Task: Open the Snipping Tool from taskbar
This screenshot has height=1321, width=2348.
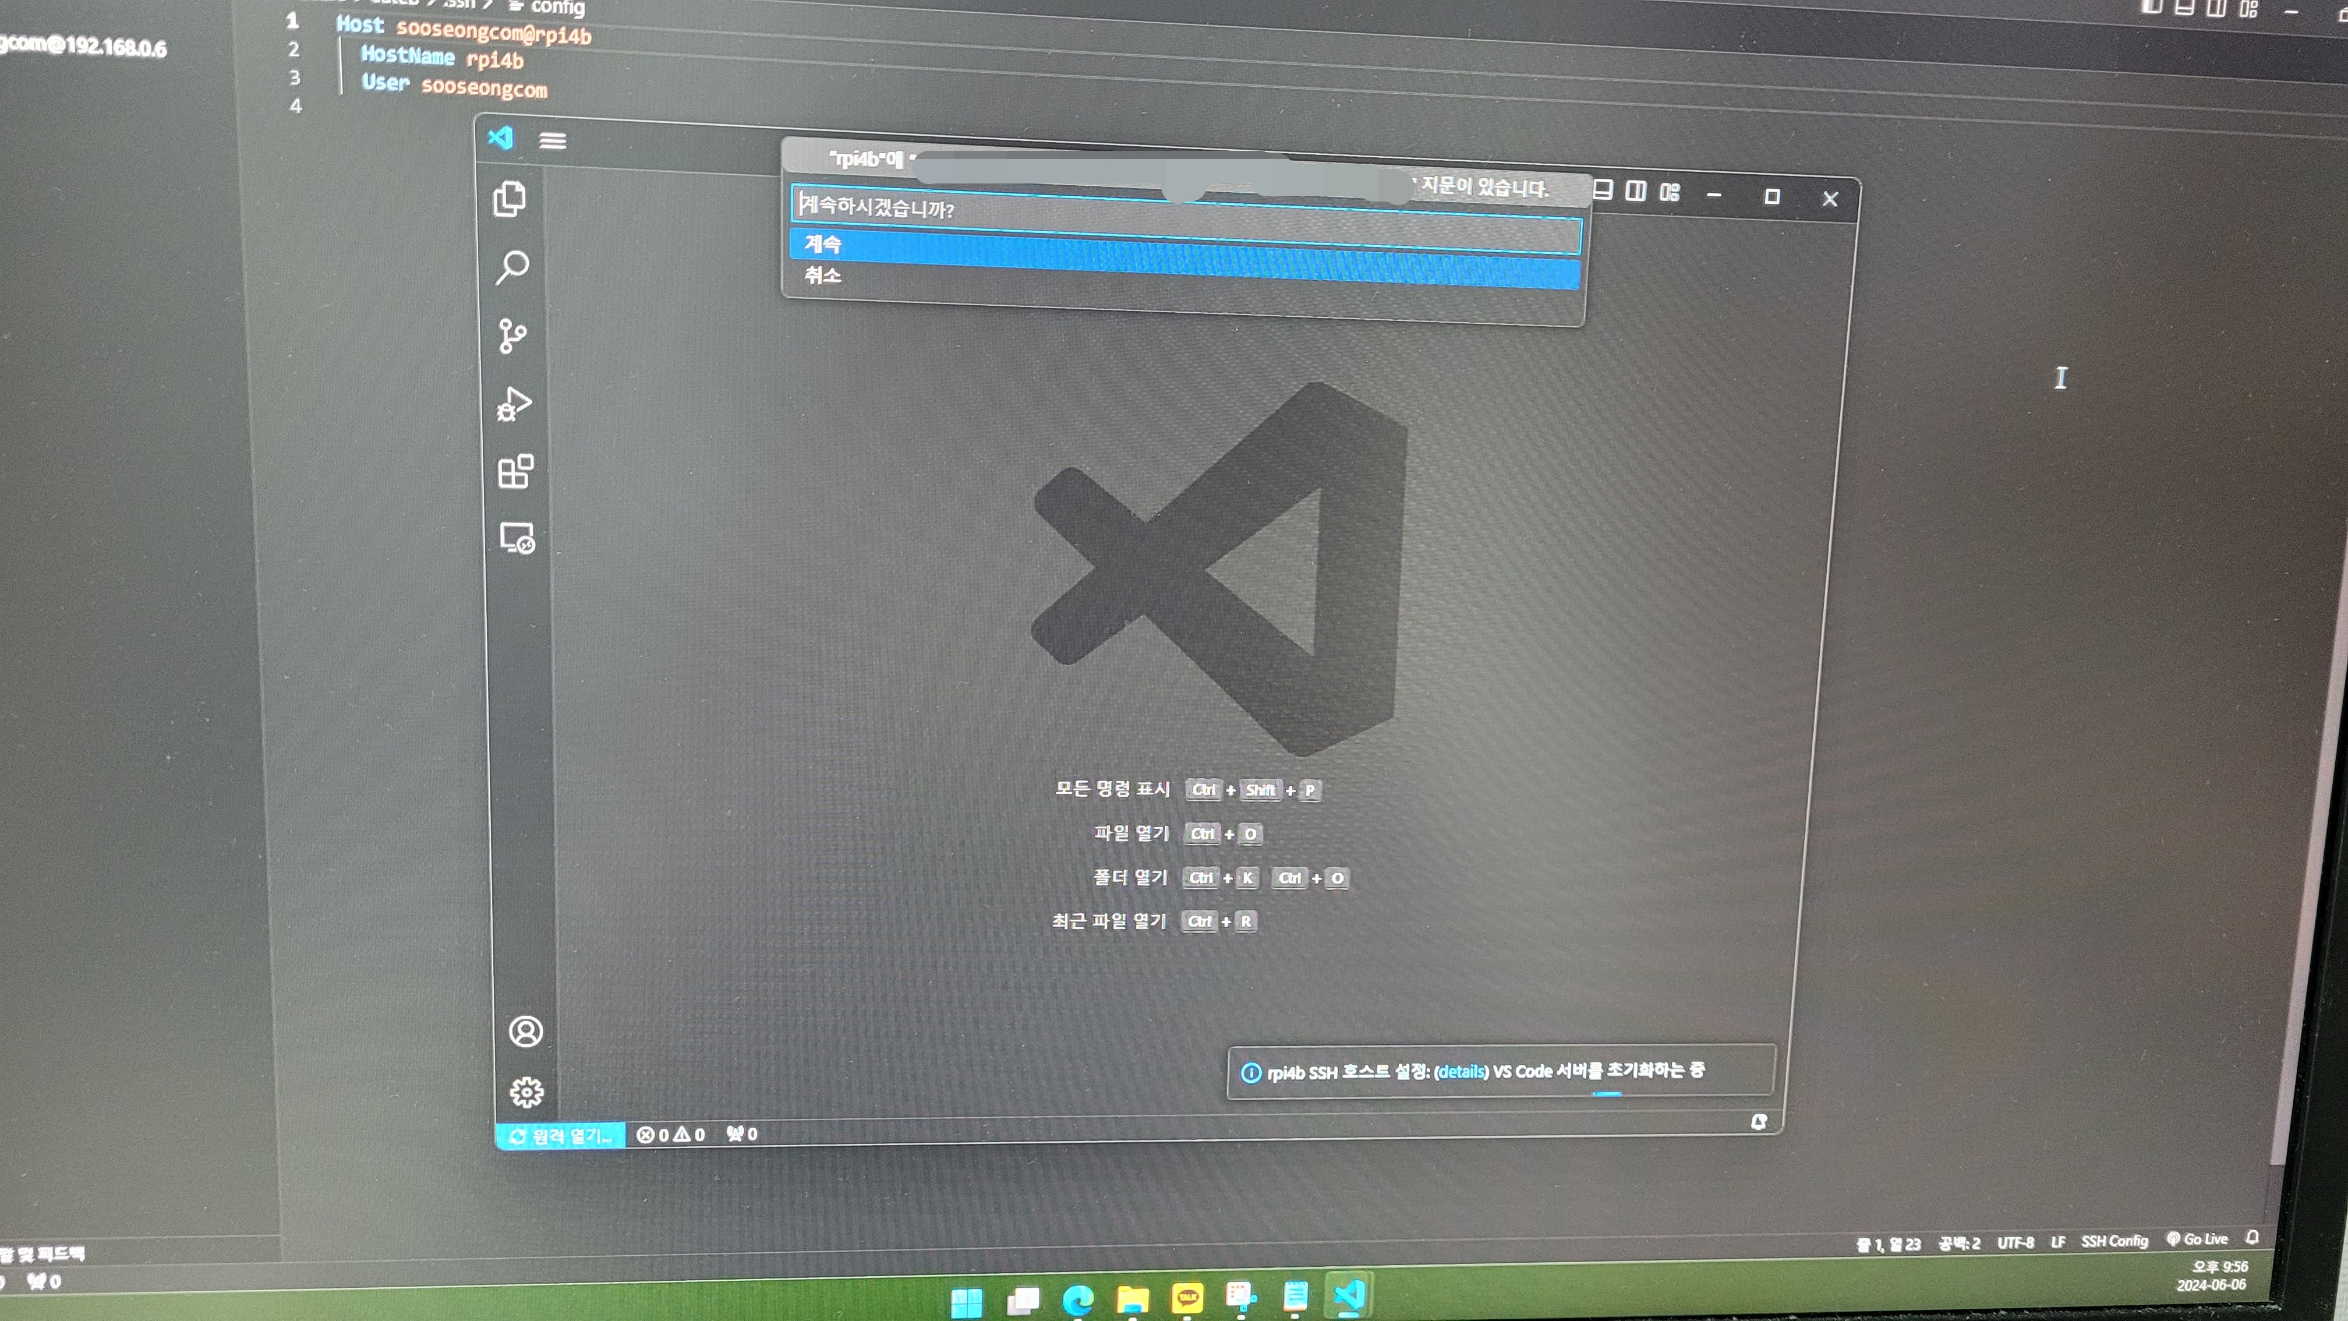Action: [x=1240, y=1297]
